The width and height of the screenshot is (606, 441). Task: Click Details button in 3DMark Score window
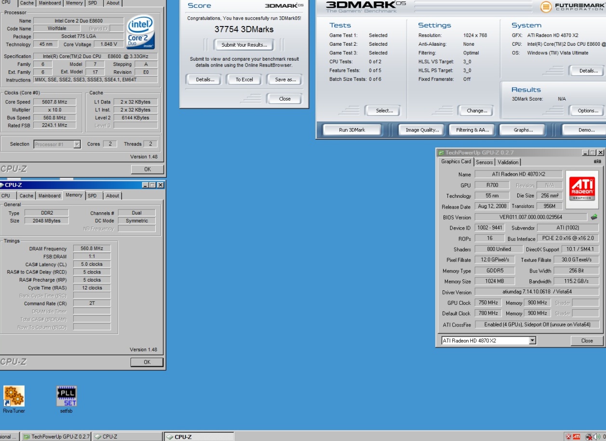pos(205,79)
